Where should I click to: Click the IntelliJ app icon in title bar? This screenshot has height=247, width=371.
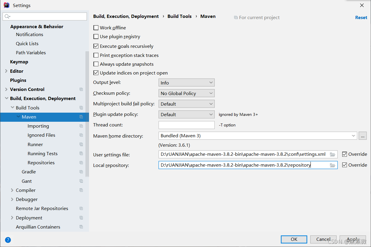pos(6,5)
